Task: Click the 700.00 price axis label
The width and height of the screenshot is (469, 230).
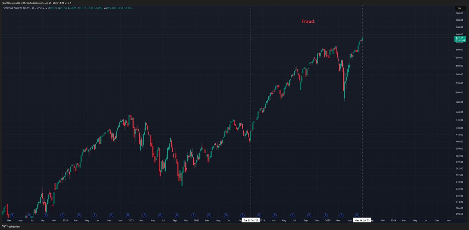Action: point(459,13)
